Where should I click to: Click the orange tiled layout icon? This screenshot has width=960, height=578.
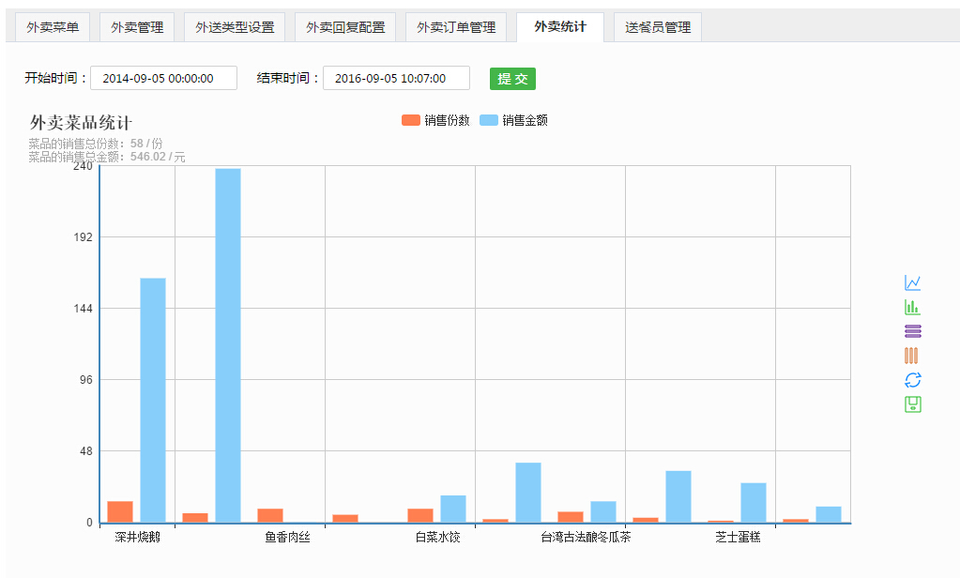click(912, 356)
